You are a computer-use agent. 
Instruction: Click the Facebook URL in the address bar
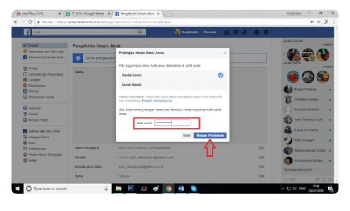pos(113,22)
